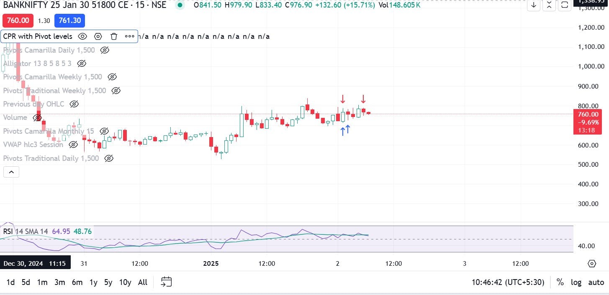This screenshot has width=609, height=295.
Task: Open CPR with Pivot levels settings
Action: [x=98, y=36]
